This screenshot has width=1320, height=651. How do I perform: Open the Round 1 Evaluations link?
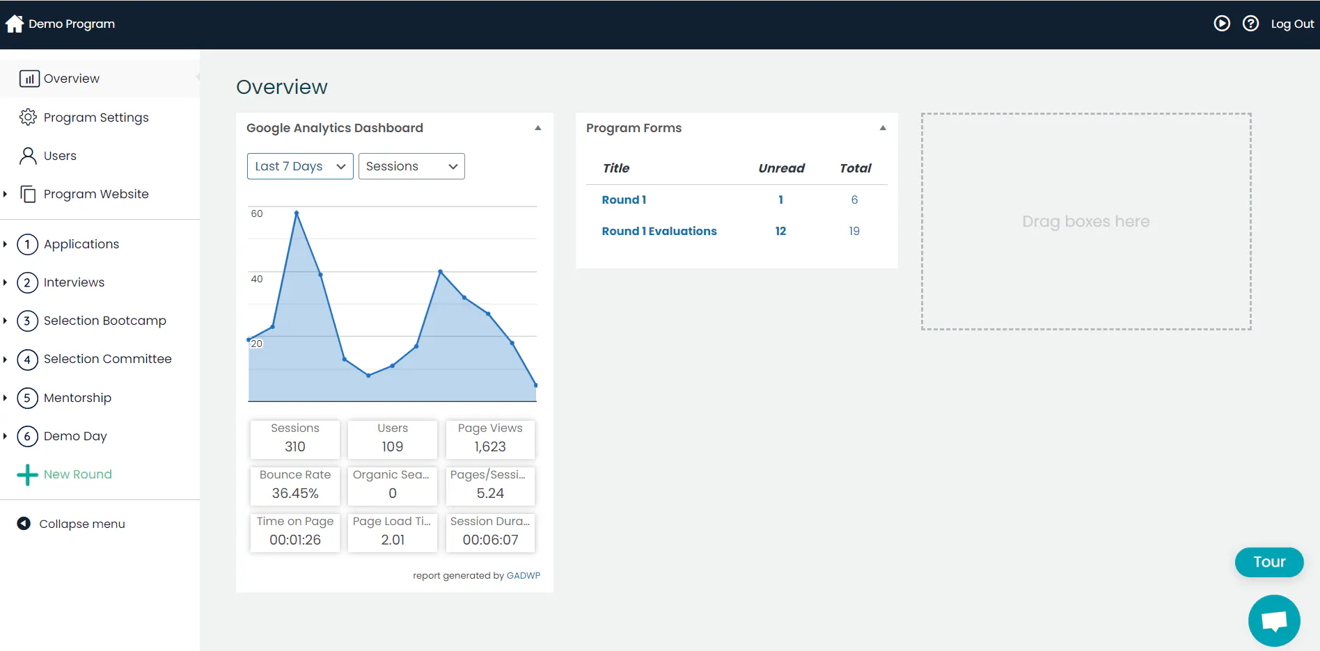659,231
